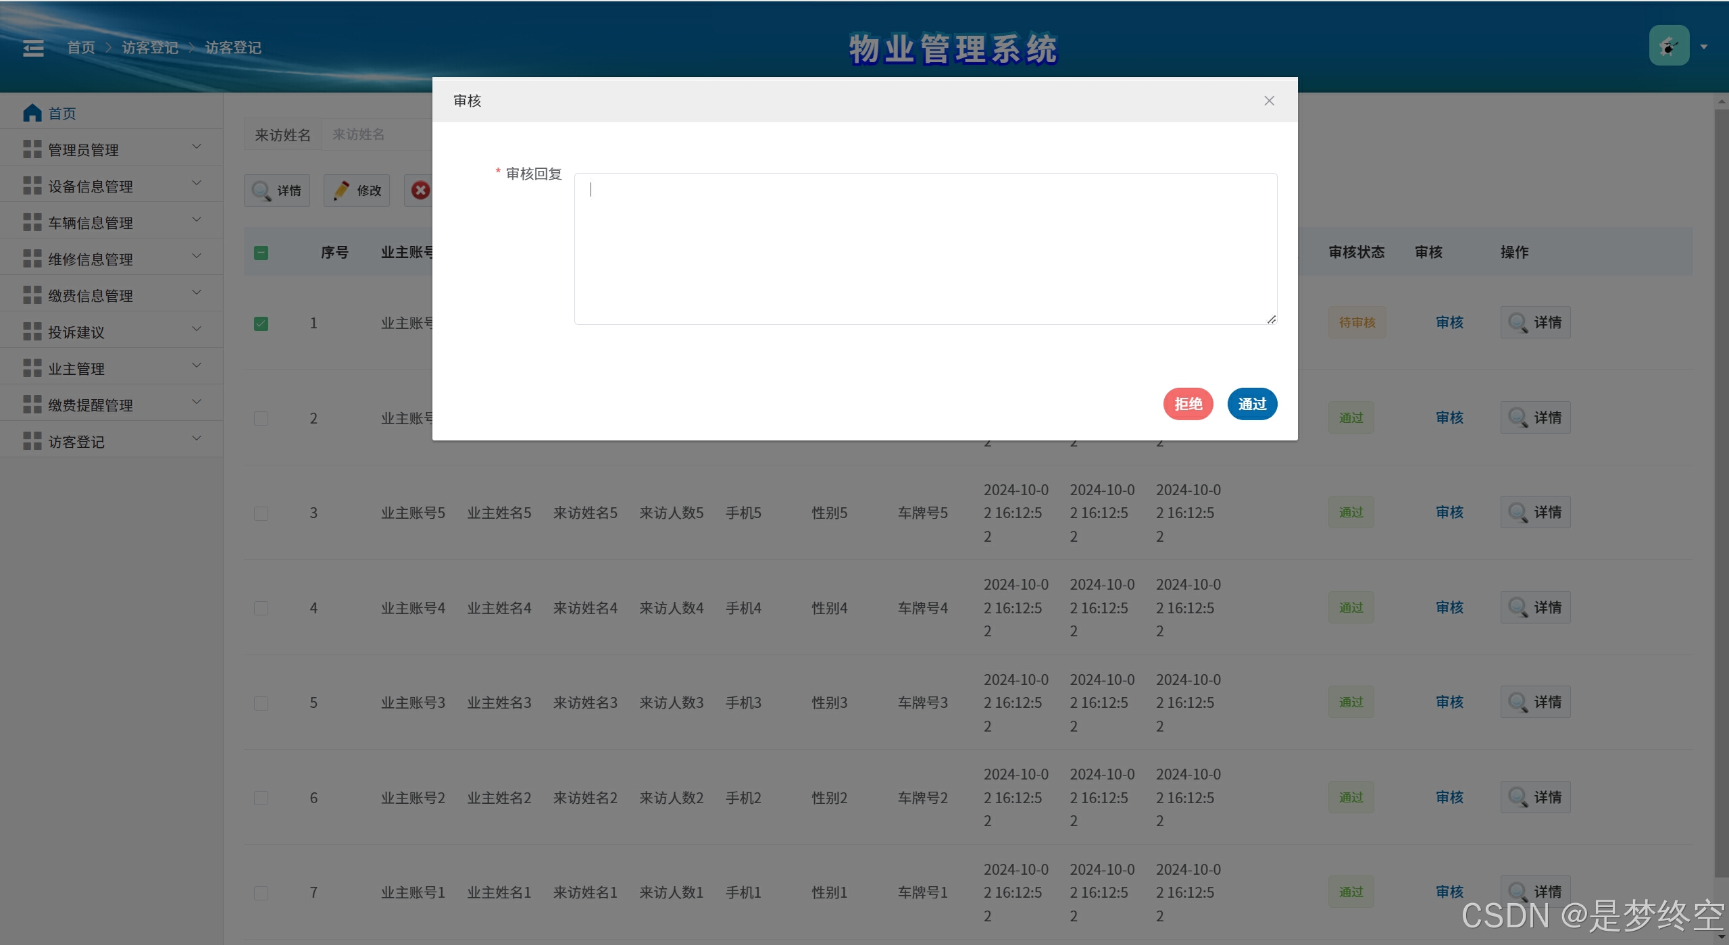Open the dropdown arrow beside avatar

tap(1704, 47)
